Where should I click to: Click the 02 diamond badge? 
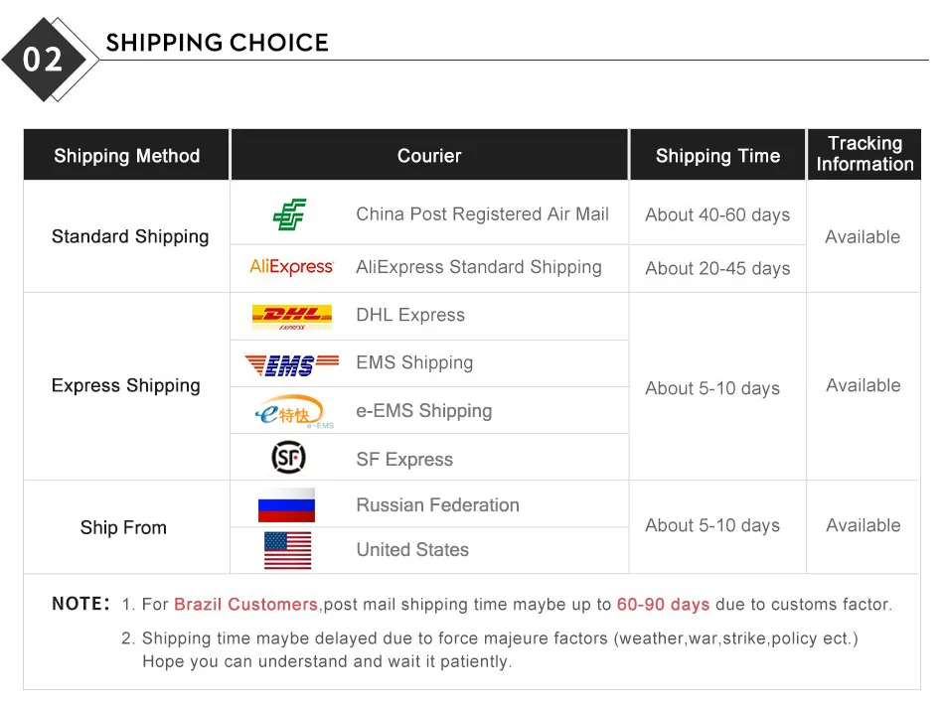(x=43, y=60)
